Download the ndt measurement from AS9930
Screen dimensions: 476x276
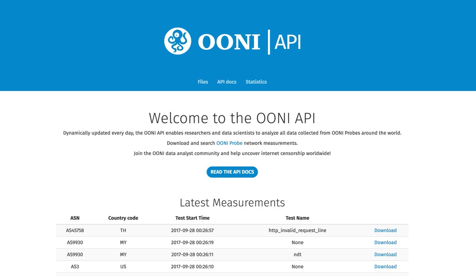[385, 254]
